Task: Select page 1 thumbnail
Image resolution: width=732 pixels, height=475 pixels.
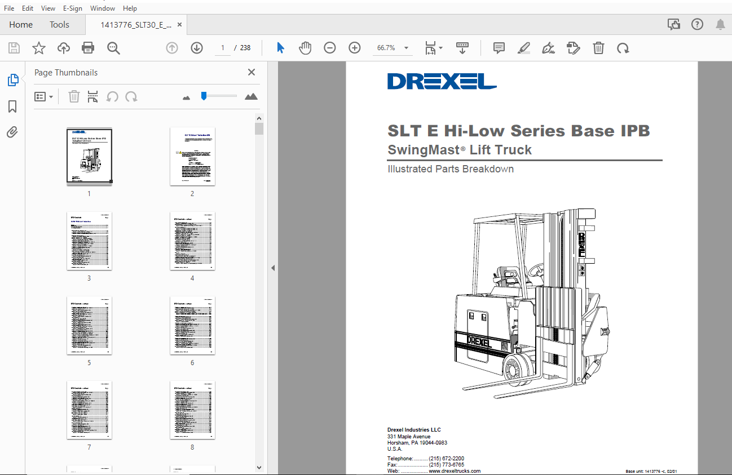Action: (89, 157)
